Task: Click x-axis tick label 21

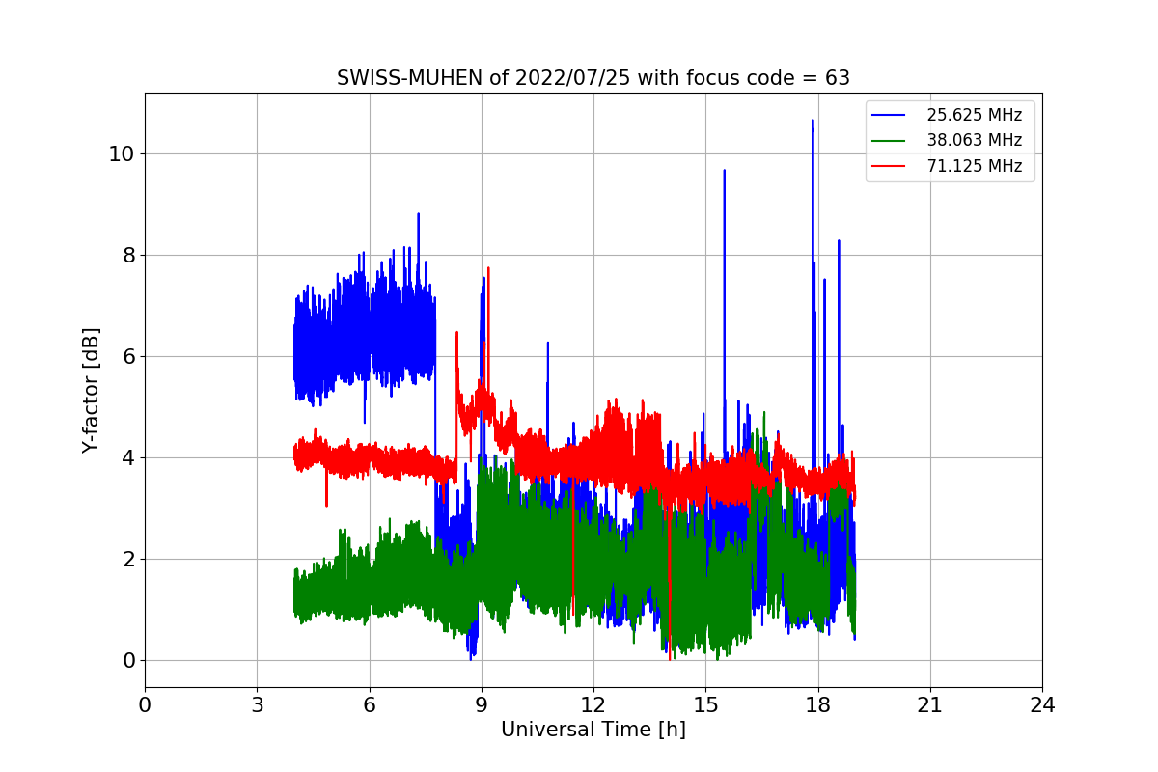Action: click(930, 705)
